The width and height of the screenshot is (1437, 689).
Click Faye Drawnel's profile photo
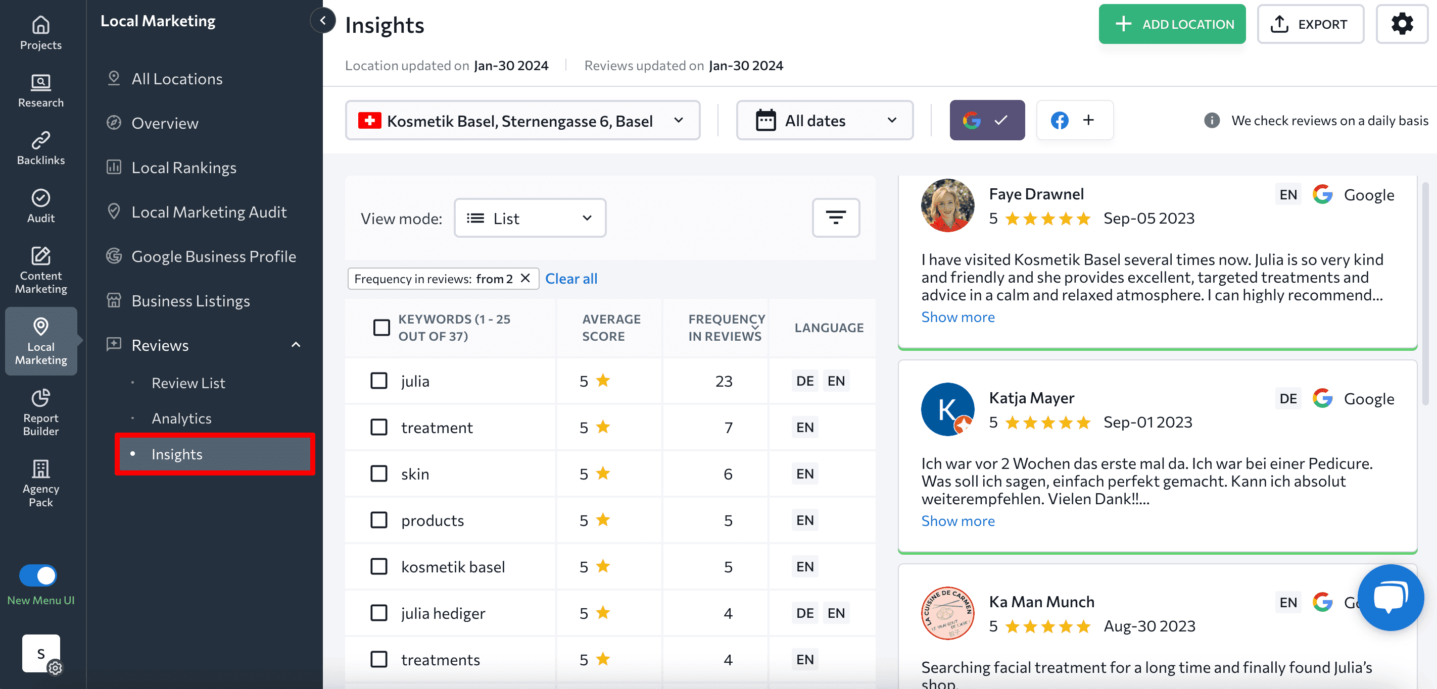tap(947, 205)
